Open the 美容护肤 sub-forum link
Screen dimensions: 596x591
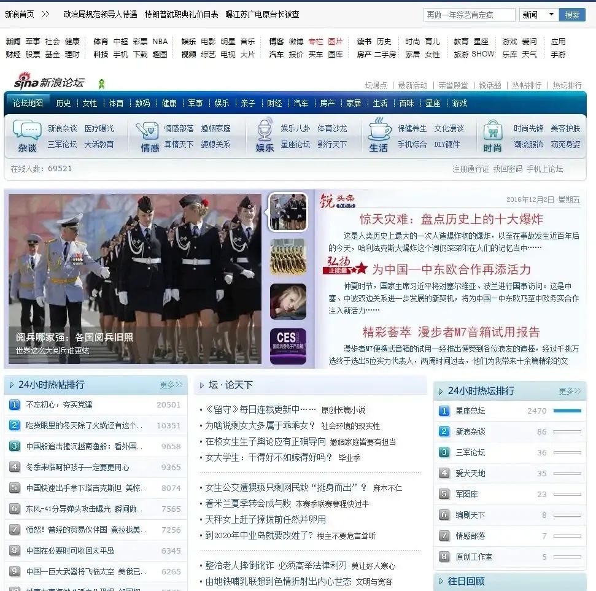[565, 128]
